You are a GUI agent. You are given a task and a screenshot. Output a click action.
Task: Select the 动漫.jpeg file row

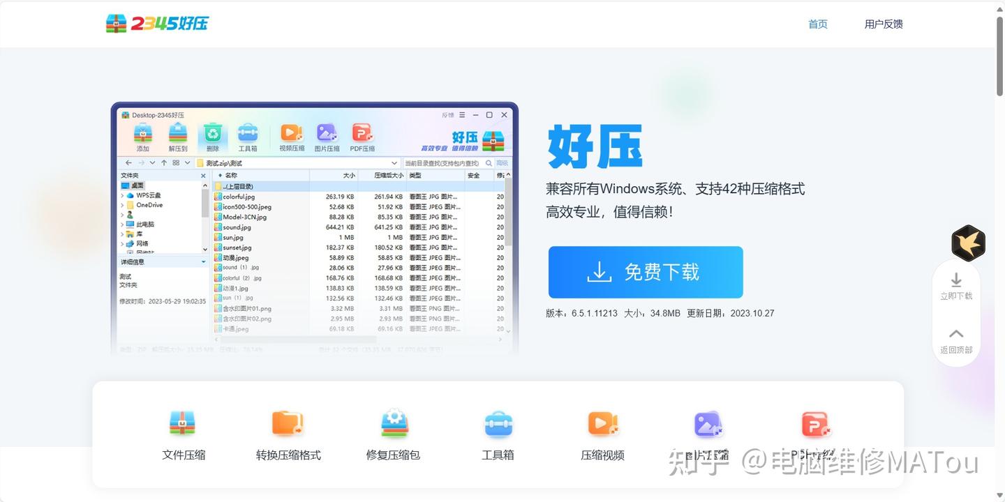(x=357, y=257)
